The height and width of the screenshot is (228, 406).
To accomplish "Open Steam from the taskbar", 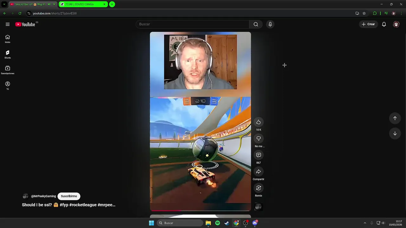I will pyautogui.click(x=227, y=223).
